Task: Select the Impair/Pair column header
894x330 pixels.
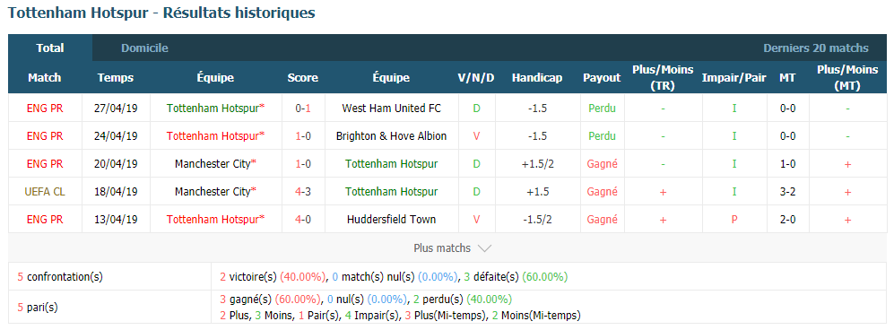Action: [733, 77]
